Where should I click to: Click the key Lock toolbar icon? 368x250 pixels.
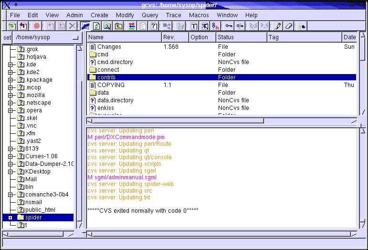[229, 26]
